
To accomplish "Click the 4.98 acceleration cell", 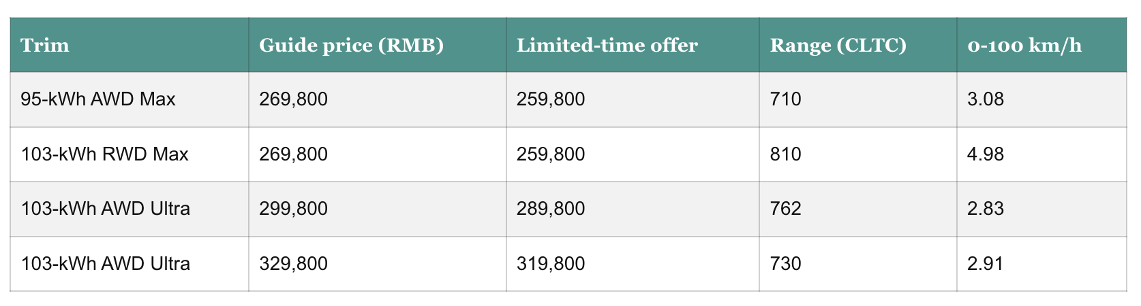I will (985, 154).
